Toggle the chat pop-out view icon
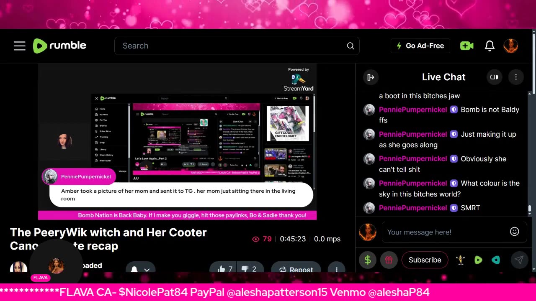The height and width of the screenshot is (301, 536). (494, 77)
